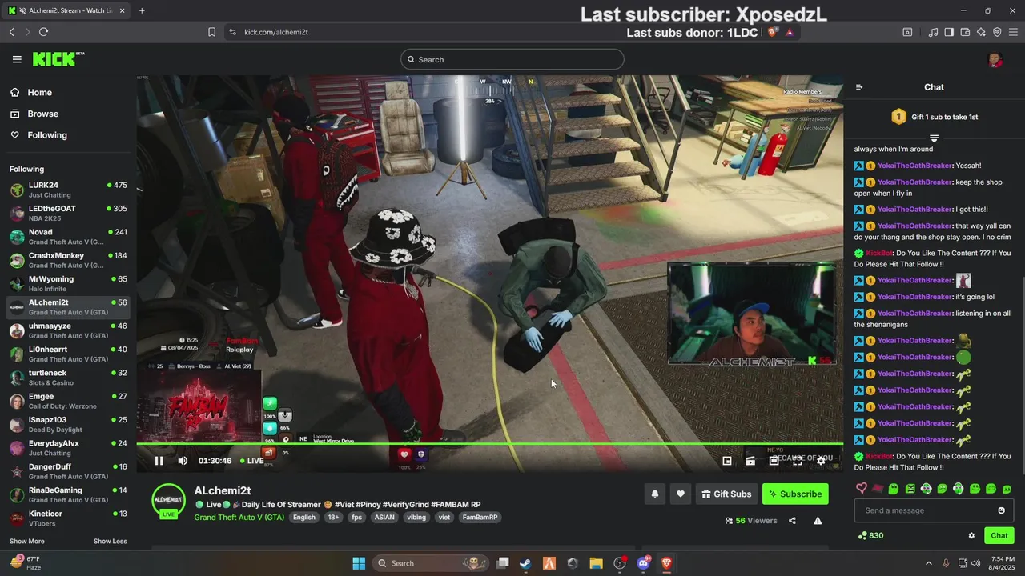The height and width of the screenshot is (576, 1025).
Task: Mute the stream volume icon
Action: (x=183, y=461)
